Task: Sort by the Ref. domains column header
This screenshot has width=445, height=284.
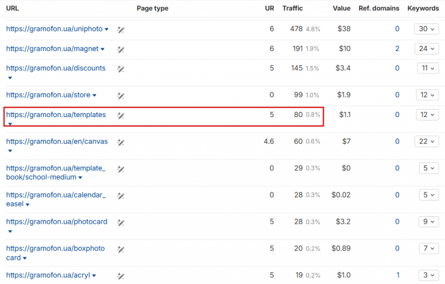Action: [x=379, y=9]
